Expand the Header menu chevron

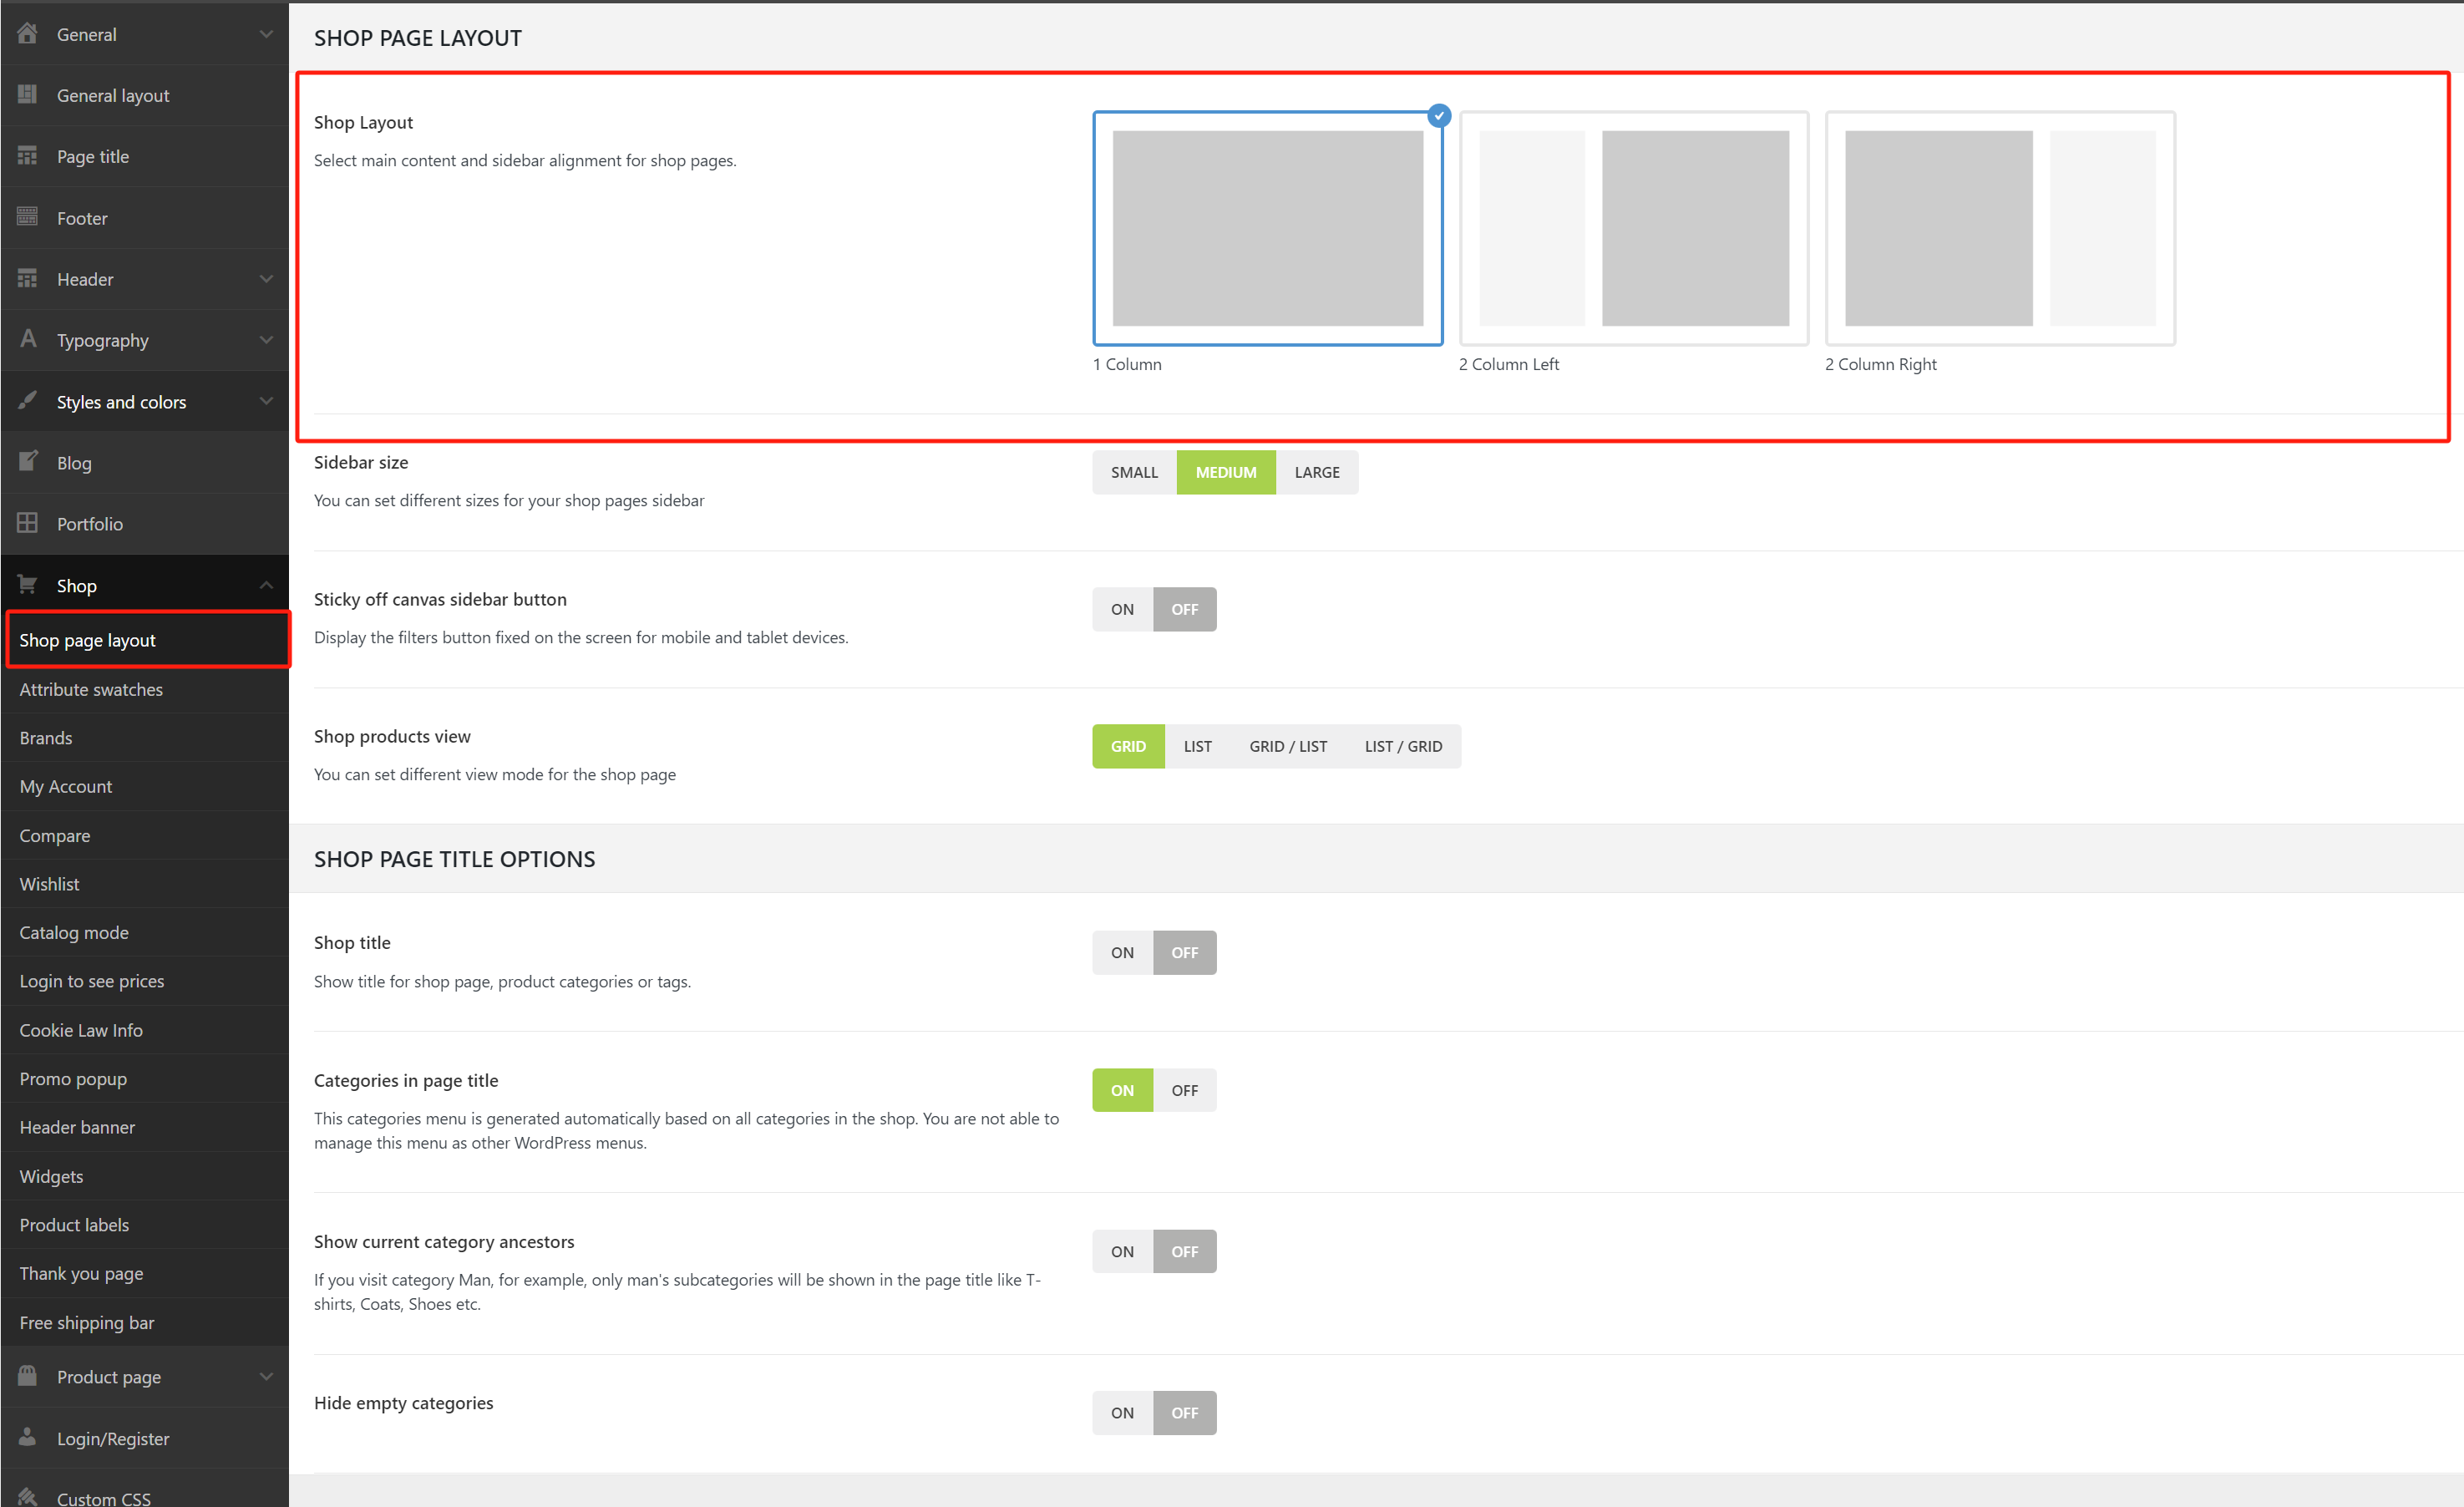pos(266,279)
